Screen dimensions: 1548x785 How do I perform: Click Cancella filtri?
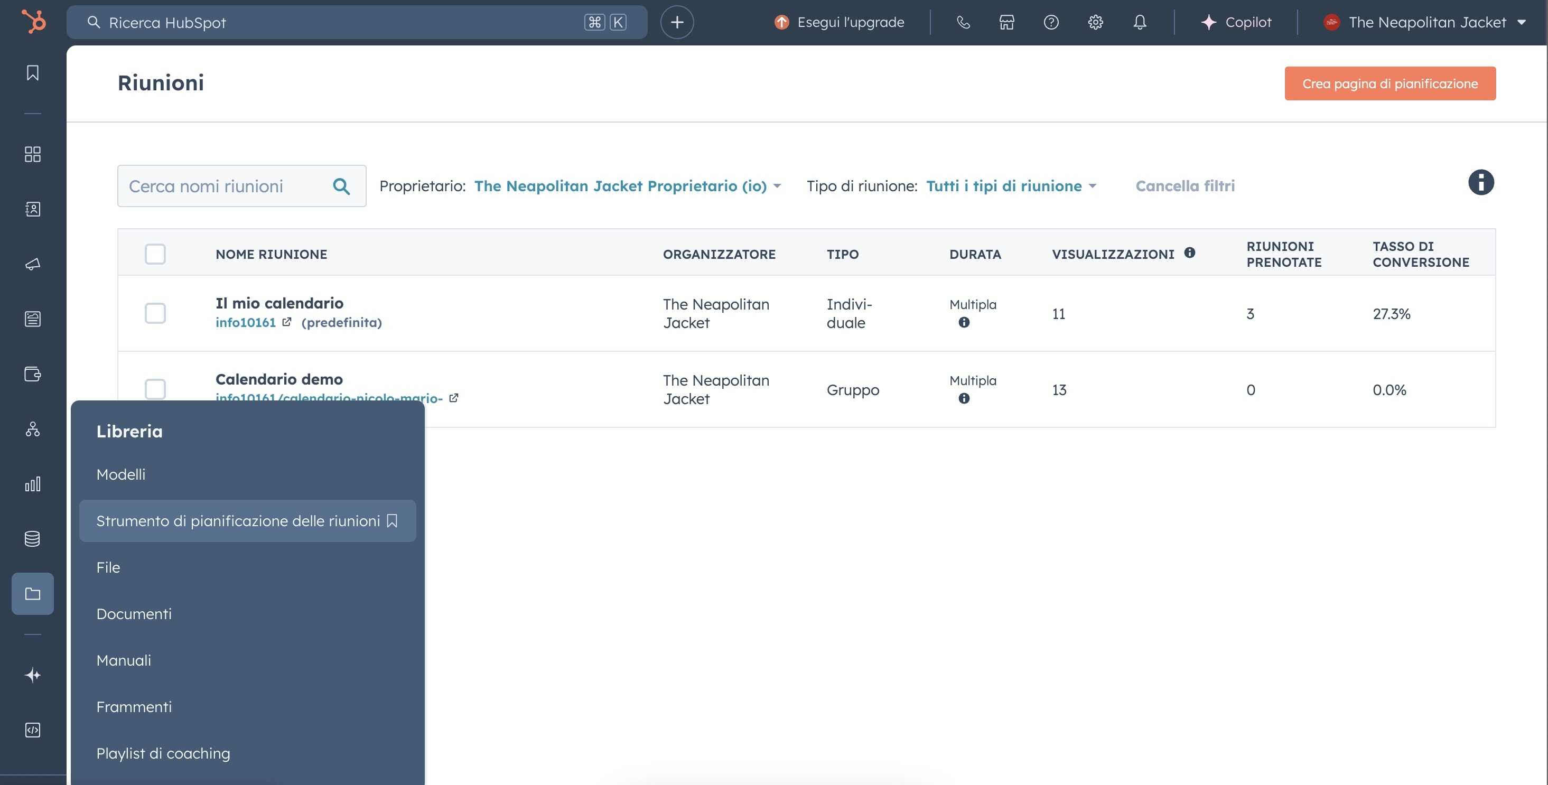click(x=1185, y=186)
